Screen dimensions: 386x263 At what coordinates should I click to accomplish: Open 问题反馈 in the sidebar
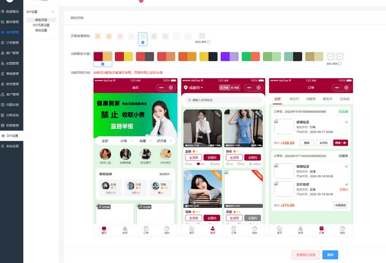click(11, 104)
